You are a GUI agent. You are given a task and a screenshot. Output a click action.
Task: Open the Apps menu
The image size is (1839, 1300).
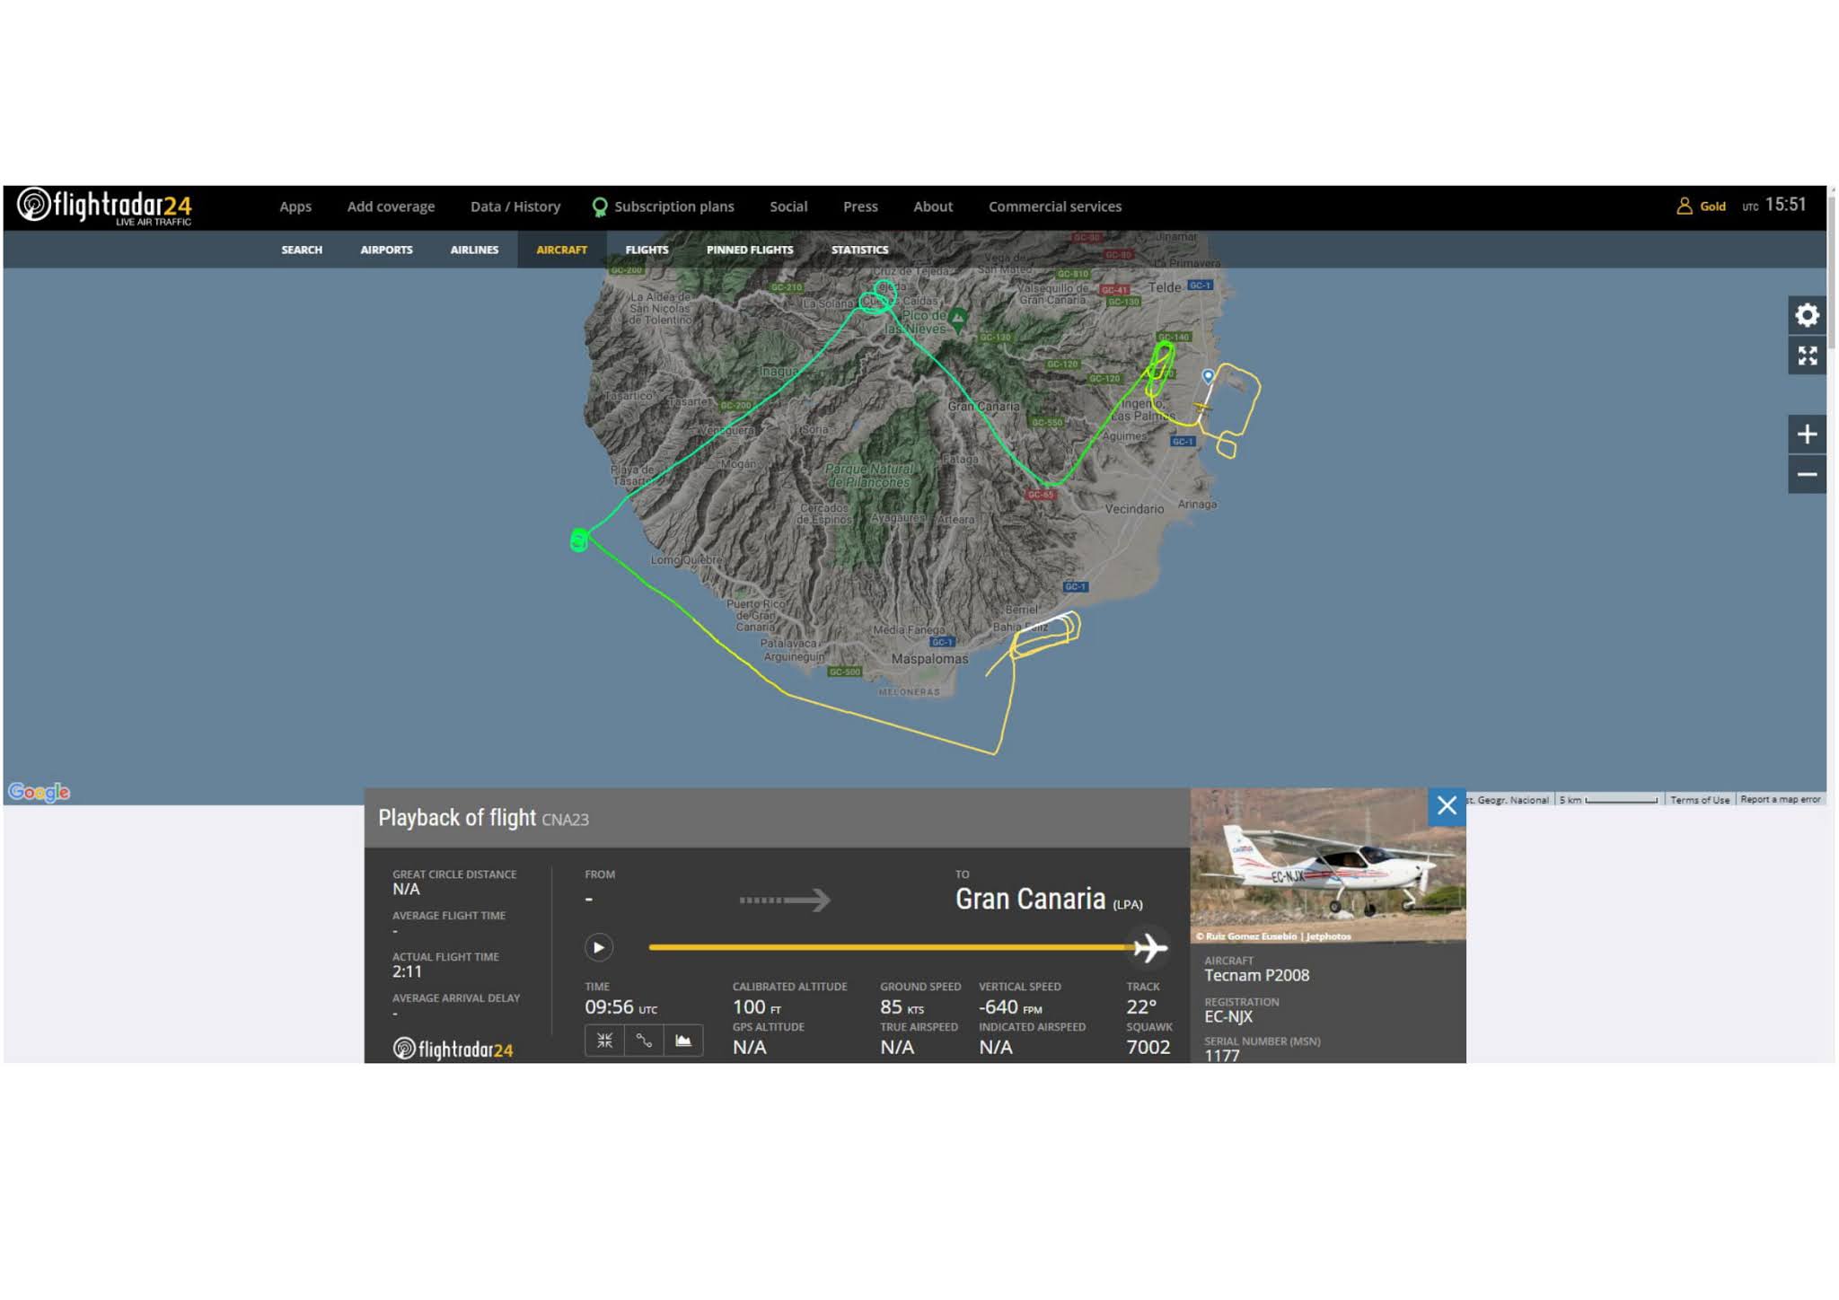pyautogui.click(x=295, y=206)
